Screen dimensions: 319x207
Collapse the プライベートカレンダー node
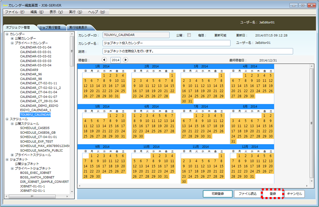point(12,43)
